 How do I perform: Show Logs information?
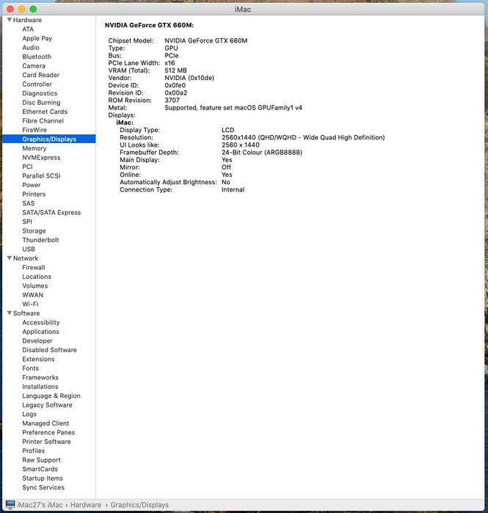pyautogui.click(x=29, y=414)
